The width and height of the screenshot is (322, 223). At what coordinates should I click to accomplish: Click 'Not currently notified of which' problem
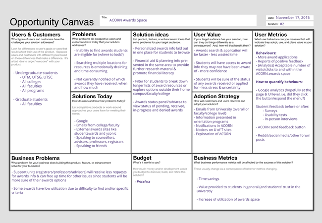point(100,79)
